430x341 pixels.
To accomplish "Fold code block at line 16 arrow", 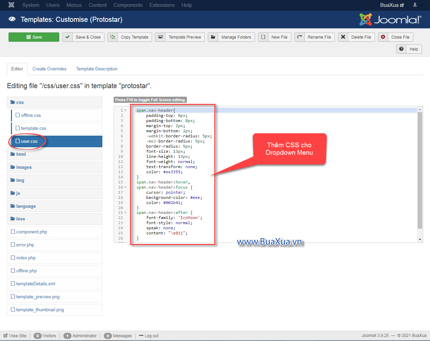I will coord(125,187).
